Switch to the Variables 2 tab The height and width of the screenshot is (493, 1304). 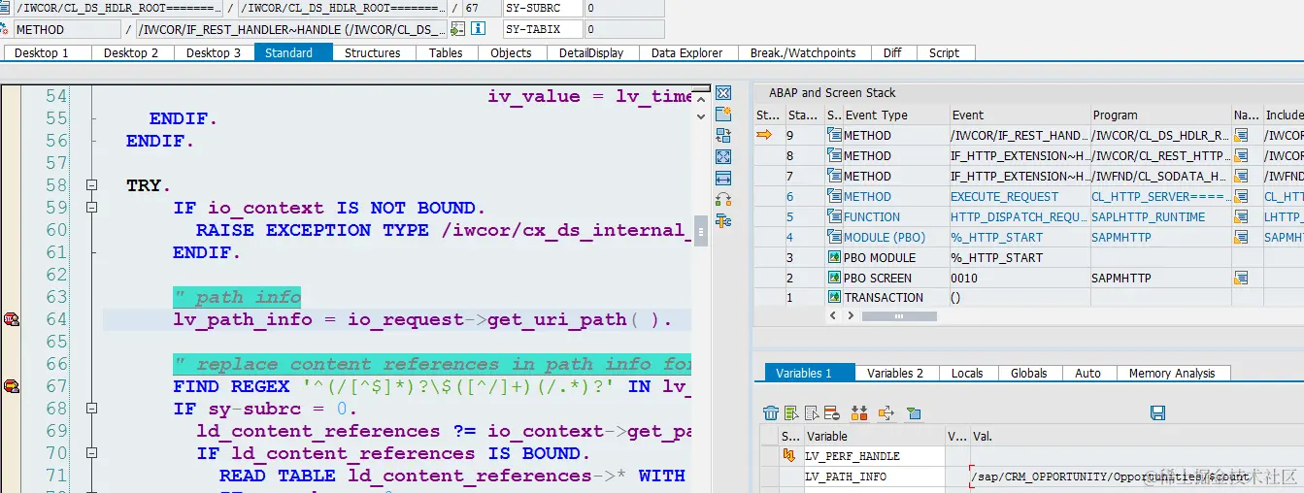(895, 373)
